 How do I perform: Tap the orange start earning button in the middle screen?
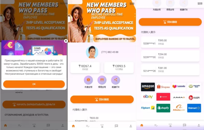coord(102,99)
